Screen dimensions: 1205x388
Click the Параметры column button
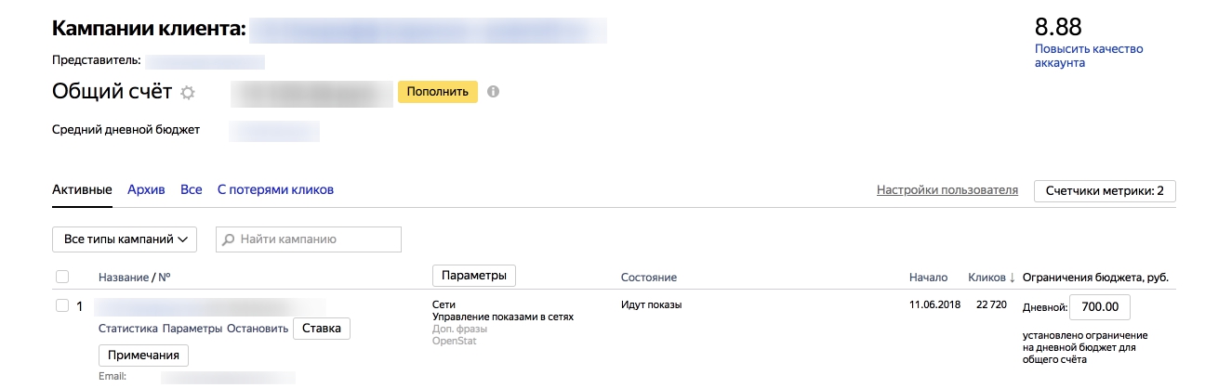click(473, 276)
